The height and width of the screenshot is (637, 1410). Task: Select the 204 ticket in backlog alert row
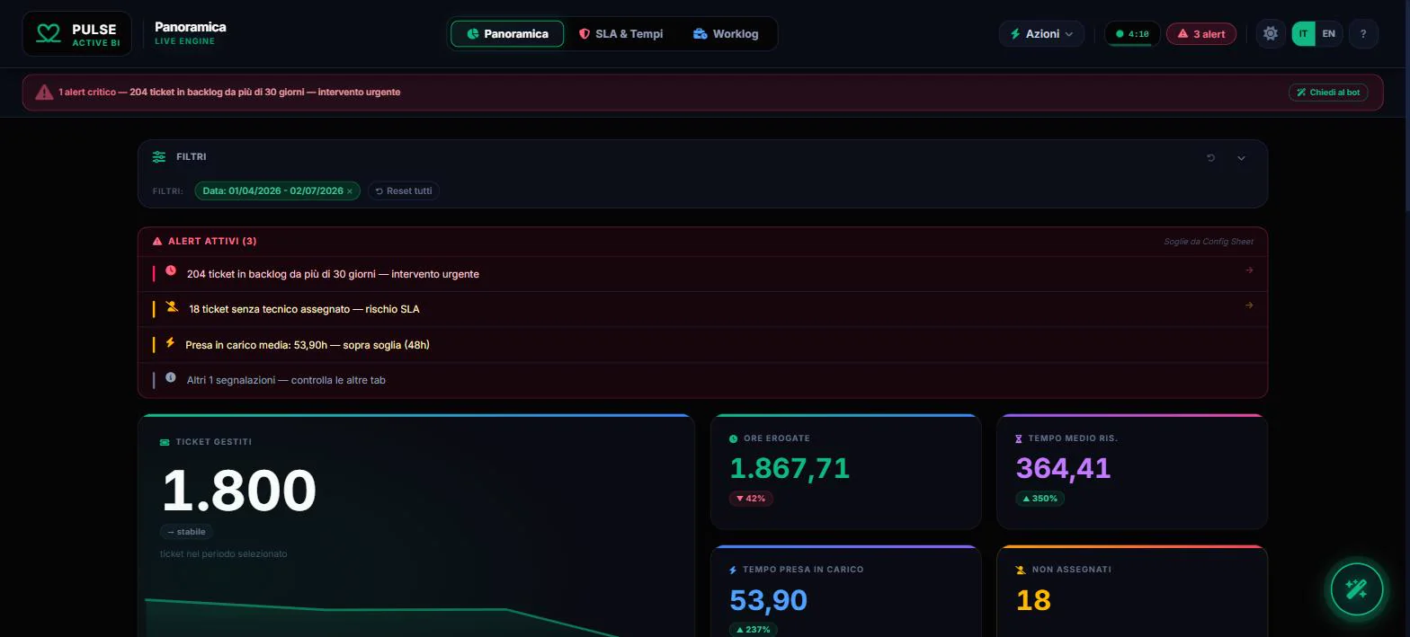pos(702,274)
